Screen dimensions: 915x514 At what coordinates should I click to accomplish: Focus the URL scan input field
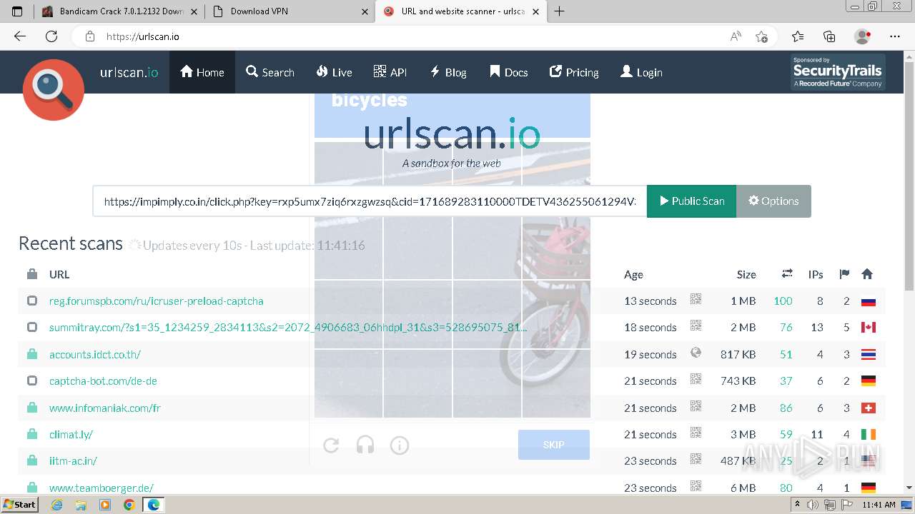coord(370,201)
